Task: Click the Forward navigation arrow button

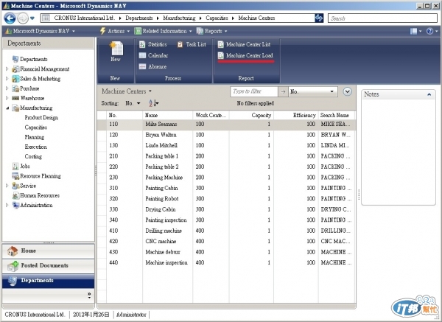Action: 23,18
